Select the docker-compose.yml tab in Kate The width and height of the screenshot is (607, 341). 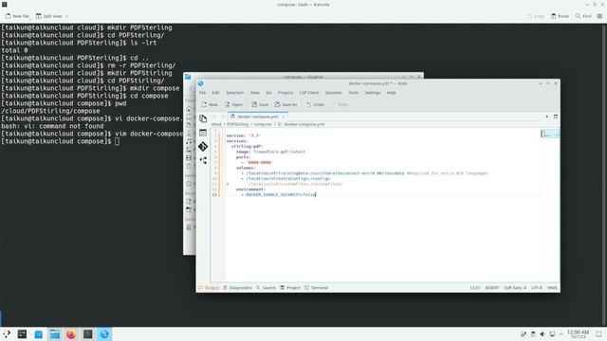(x=257, y=117)
